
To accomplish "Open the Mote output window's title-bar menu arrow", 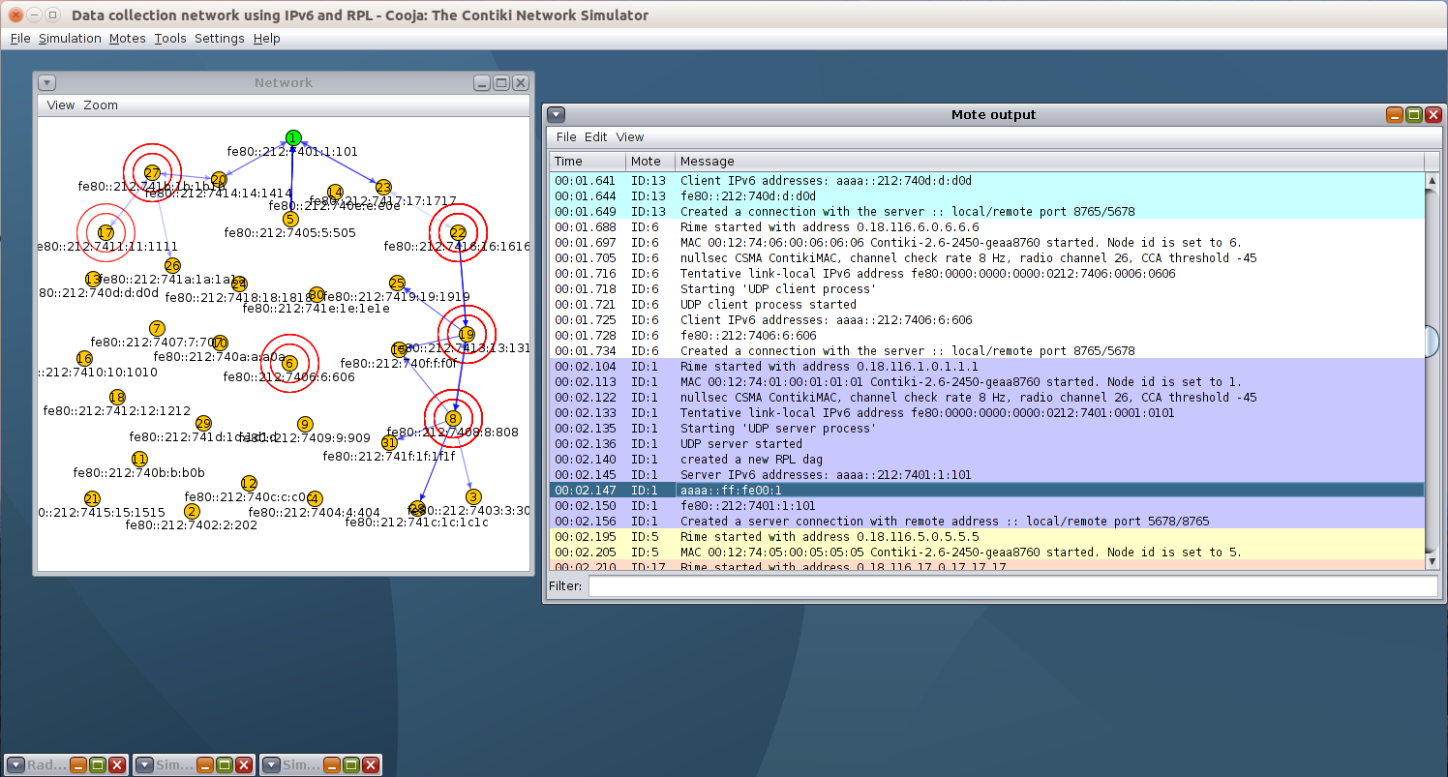I will (x=557, y=115).
